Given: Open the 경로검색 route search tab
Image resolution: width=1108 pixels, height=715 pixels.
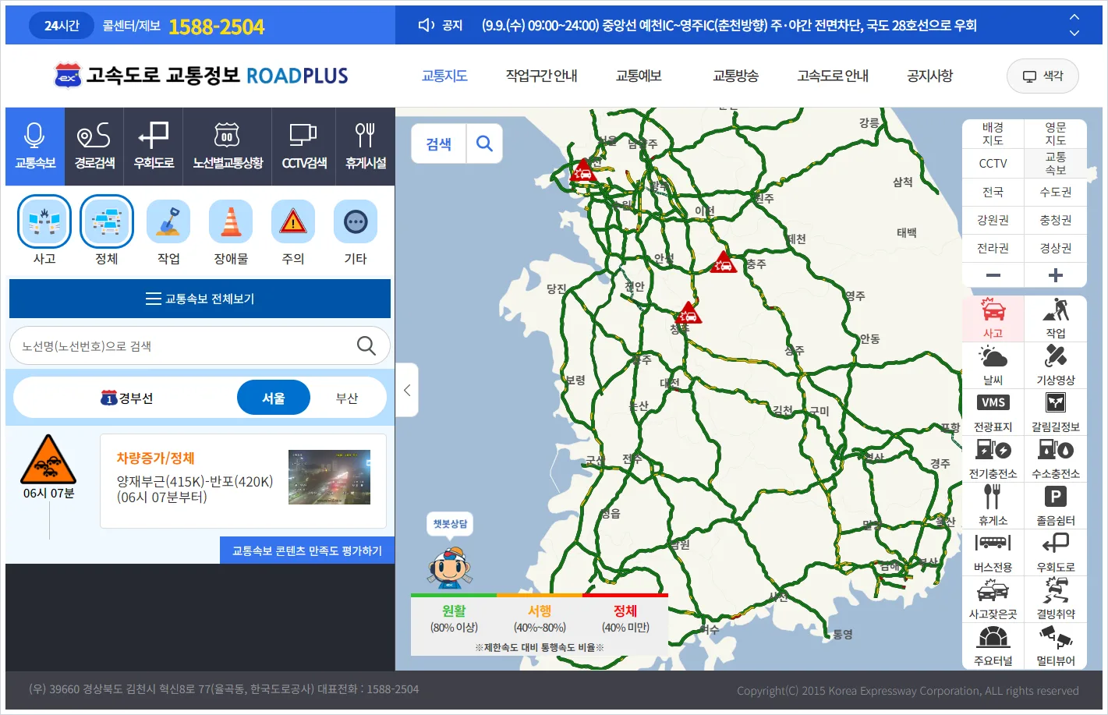Looking at the screenshot, I should click(94, 147).
